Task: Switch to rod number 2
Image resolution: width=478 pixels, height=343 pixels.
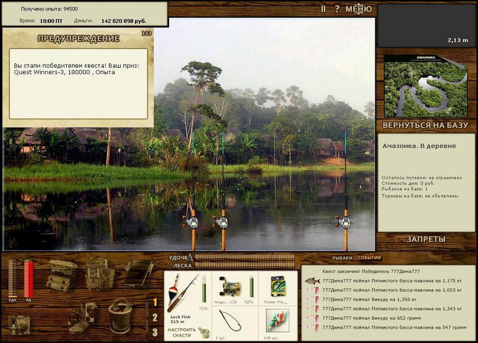Action: coord(155,317)
